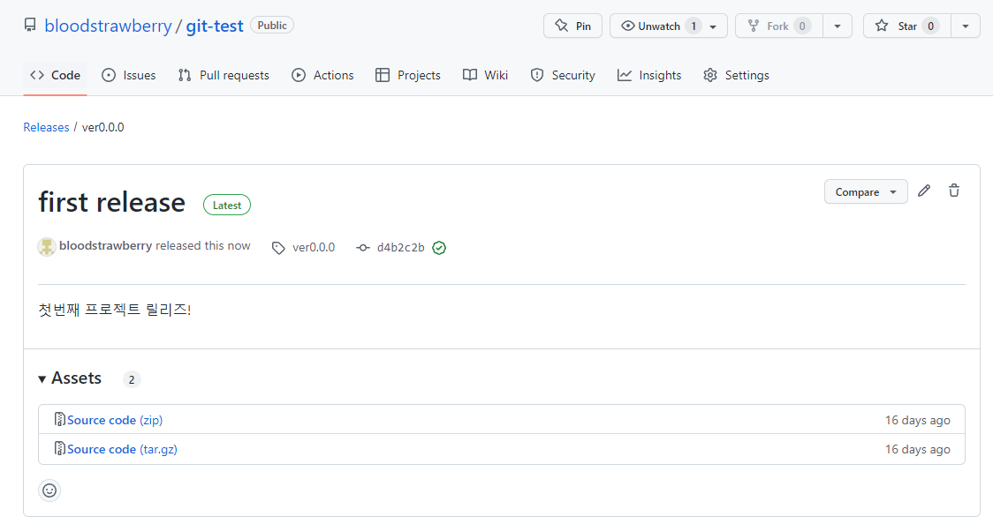This screenshot has height=524, width=993.
Task: Click the zip file icon for Source code (zip)
Action: coord(59,419)
